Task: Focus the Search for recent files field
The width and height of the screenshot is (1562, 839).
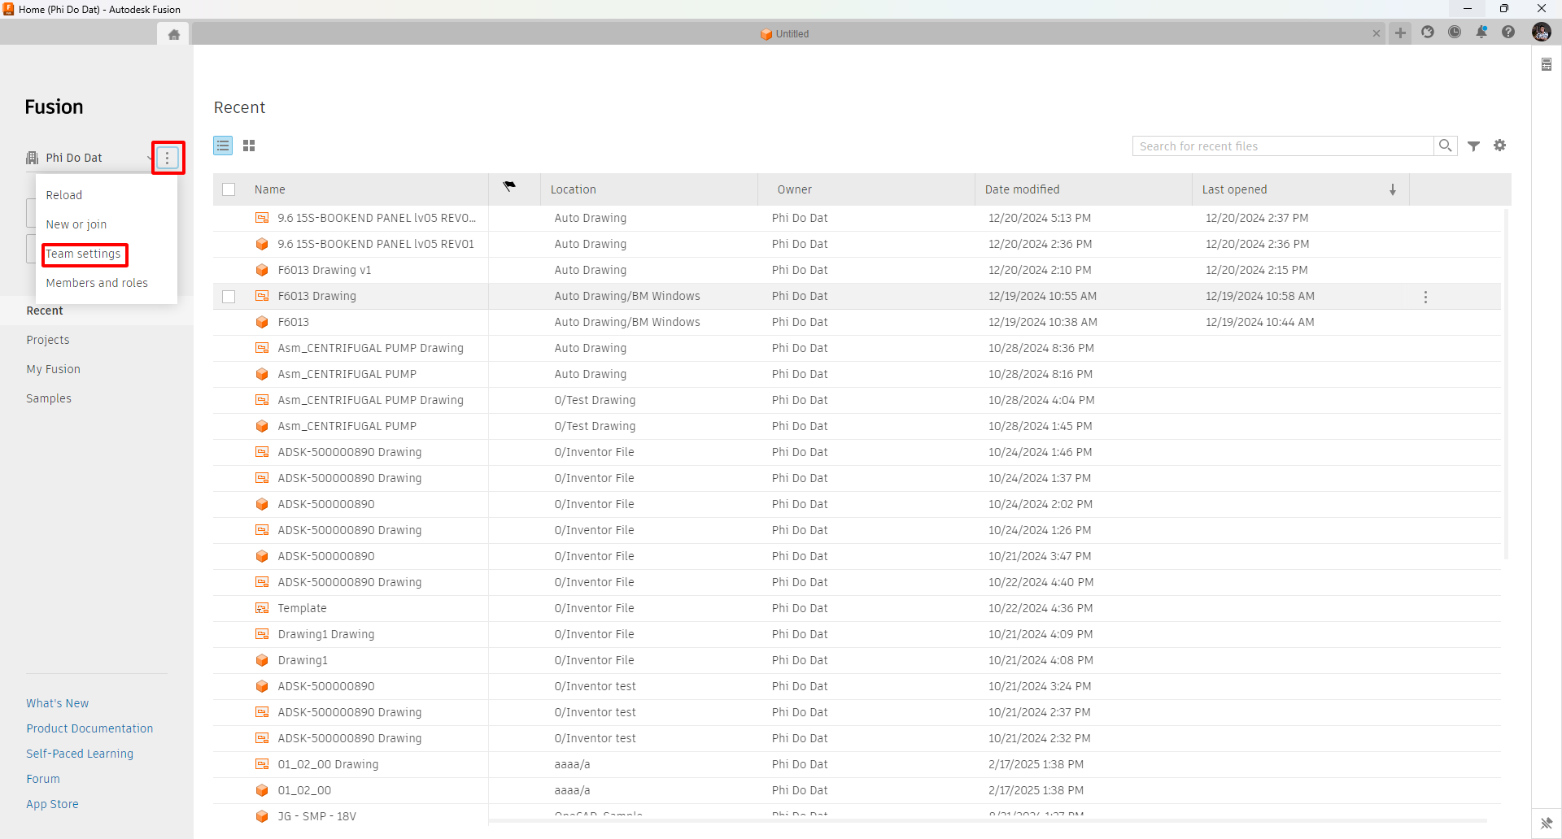Action: point(1283,146)
